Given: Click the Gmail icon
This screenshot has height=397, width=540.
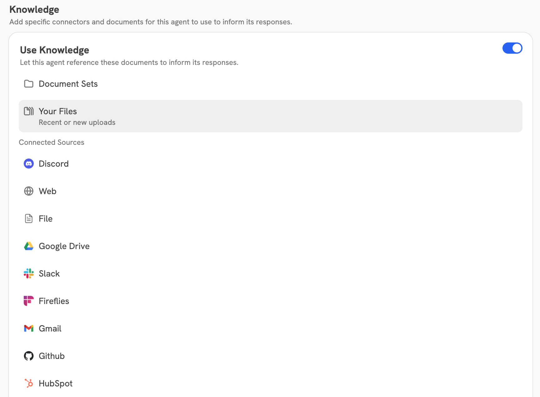Looking at the screenshot, I should tap(28, 328).
